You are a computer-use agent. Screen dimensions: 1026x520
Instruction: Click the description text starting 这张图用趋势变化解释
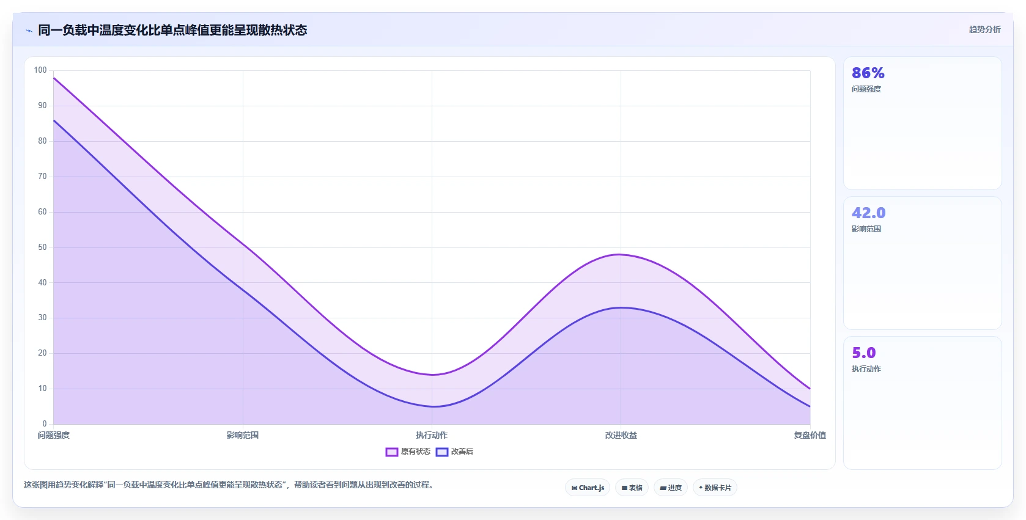coord(228,485)
